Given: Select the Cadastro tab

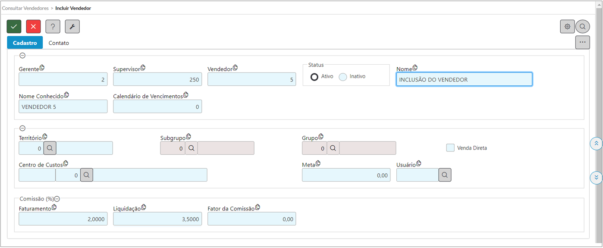Looking at the screenshot, I should coord(25,43).
